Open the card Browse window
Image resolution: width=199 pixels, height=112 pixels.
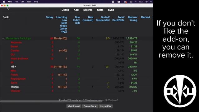click(88, 10)
